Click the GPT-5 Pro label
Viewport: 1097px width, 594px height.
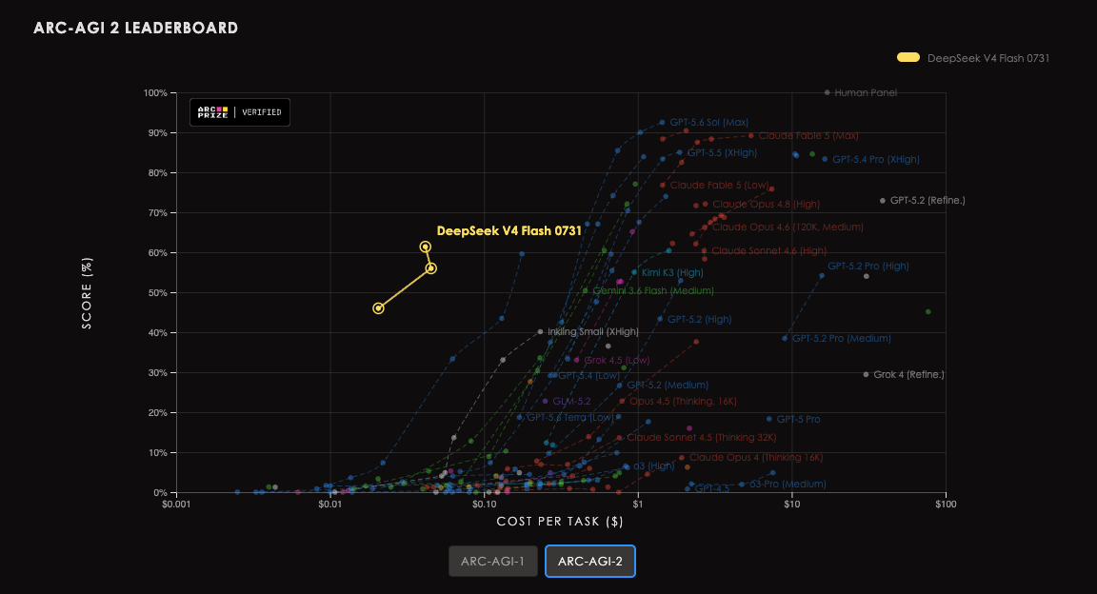tap(798, 420)
